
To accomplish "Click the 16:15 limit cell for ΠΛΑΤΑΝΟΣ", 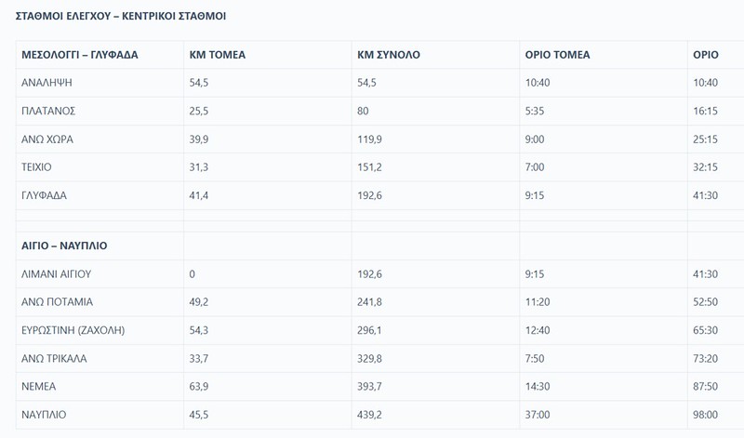I will click(x=705, y=111).
